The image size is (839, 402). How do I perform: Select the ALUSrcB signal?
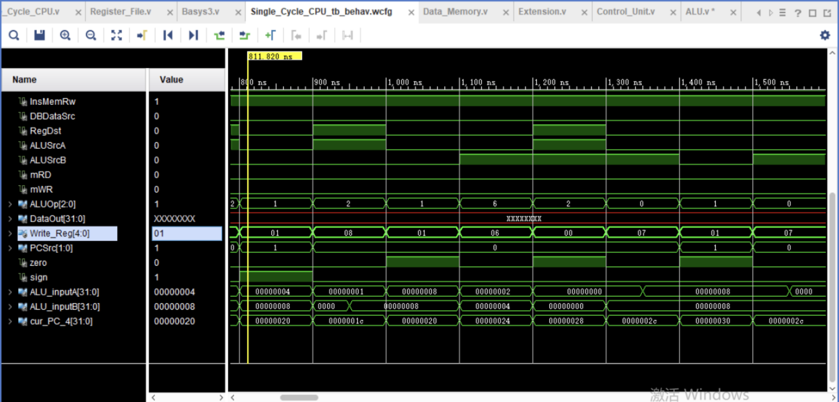coord(48,160)
